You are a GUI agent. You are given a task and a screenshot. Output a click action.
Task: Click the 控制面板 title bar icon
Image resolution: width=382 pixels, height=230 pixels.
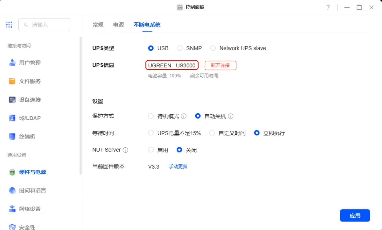(180, 7)
